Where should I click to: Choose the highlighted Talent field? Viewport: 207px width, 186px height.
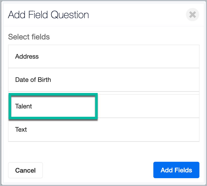(53, 106)
